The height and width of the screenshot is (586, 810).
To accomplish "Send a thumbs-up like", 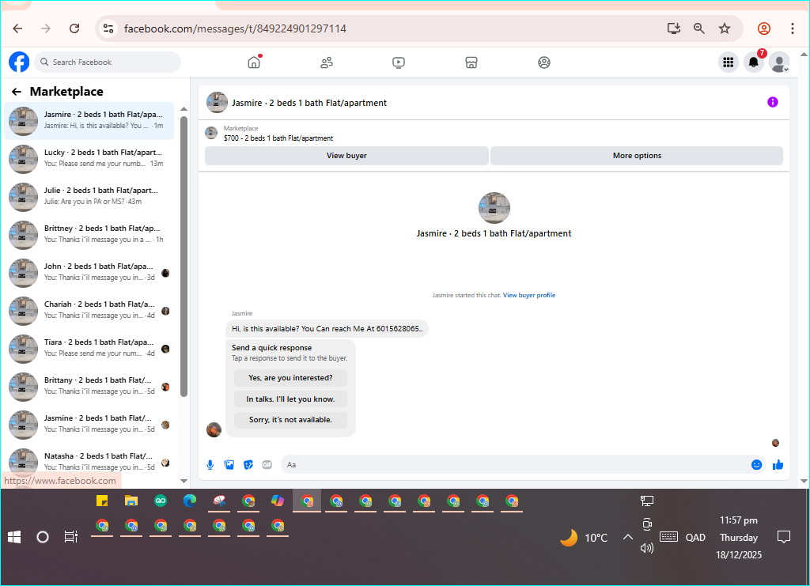I will tap(778, 465).
